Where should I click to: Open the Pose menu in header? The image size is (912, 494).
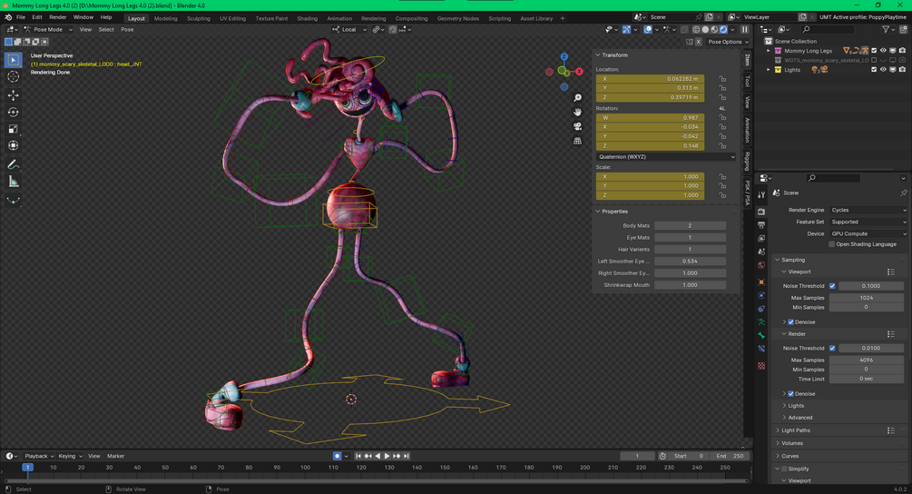pyautogui.click(x=127, y=29)
